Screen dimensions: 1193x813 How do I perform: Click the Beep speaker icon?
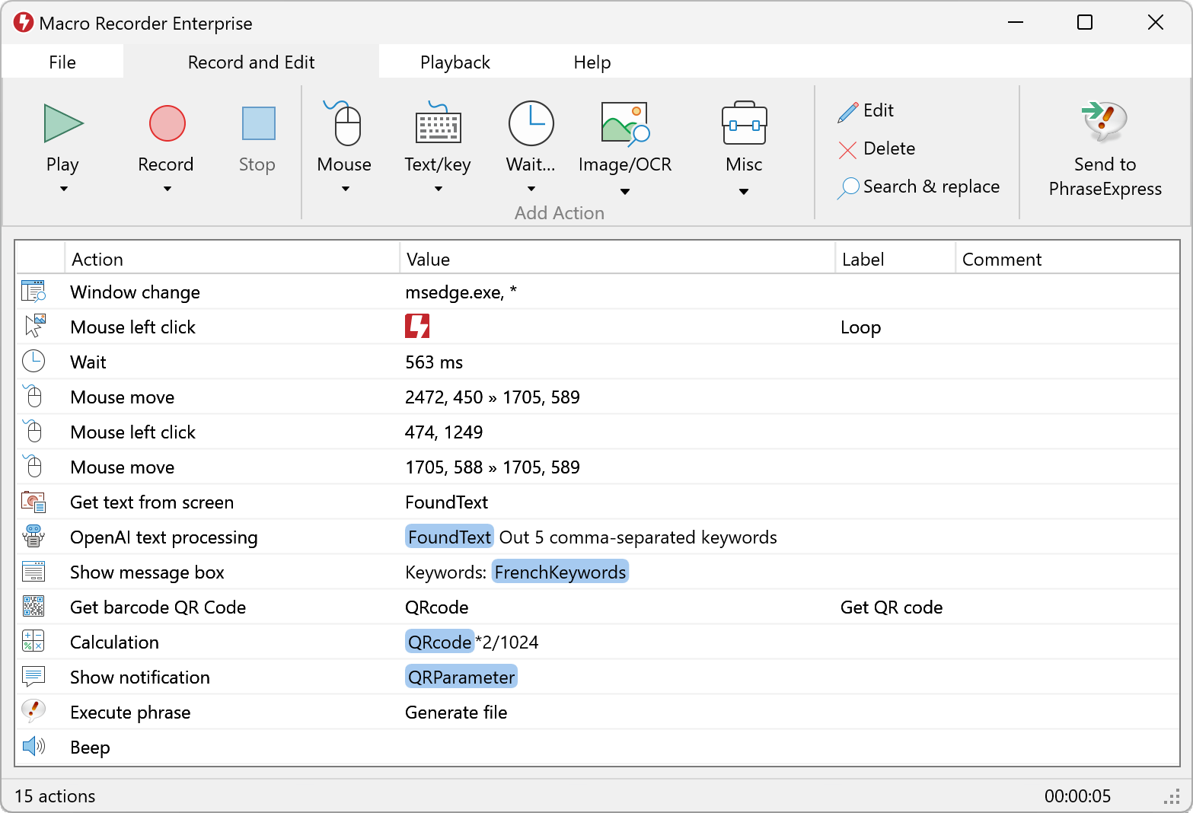click(x=33, y=747)
